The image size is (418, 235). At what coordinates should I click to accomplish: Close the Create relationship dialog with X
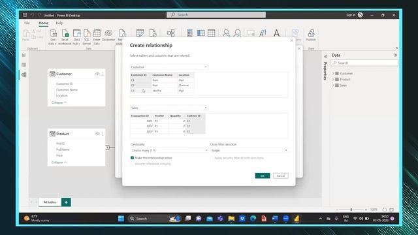(x=292, y=40)
